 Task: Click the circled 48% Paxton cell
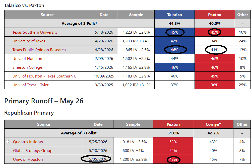tap(173, 159)
